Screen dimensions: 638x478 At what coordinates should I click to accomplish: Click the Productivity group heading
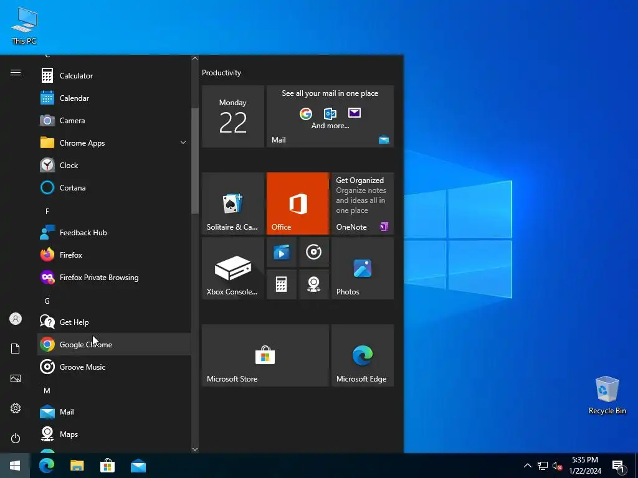pos(221,73)
